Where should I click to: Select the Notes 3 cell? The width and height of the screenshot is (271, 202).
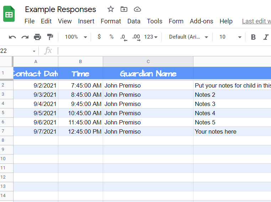232,104
